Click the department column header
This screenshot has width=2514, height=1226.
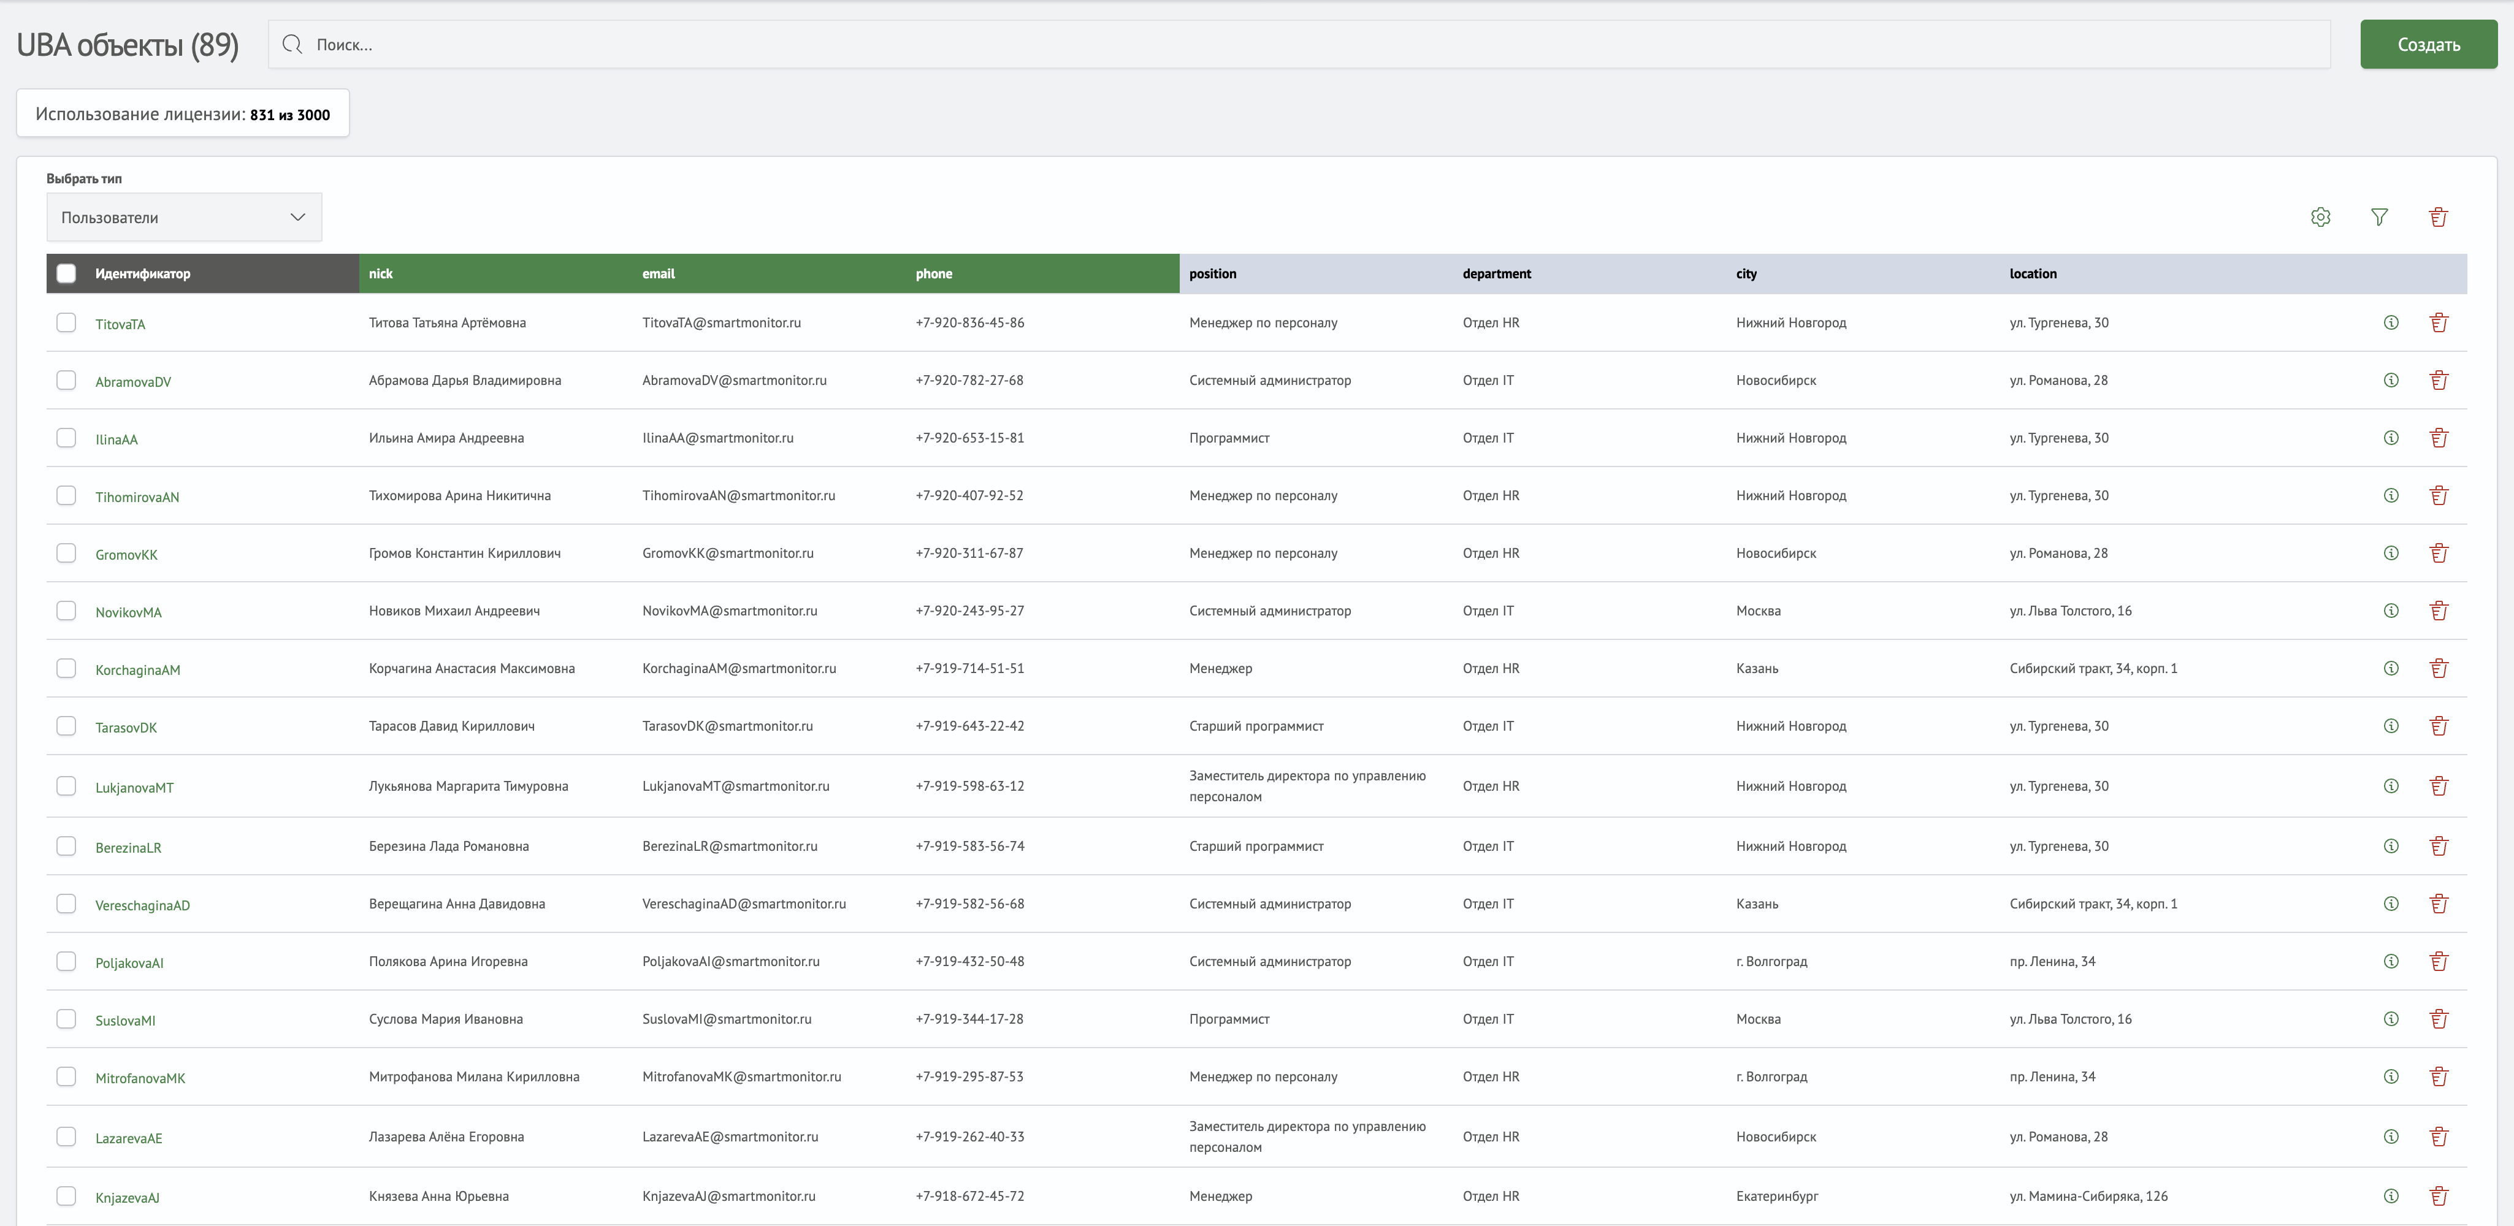(x=1496, y=274)
